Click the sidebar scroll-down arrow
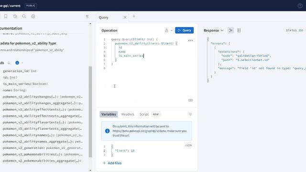This screenshot has width=306, height=172. tap(90, 170)
